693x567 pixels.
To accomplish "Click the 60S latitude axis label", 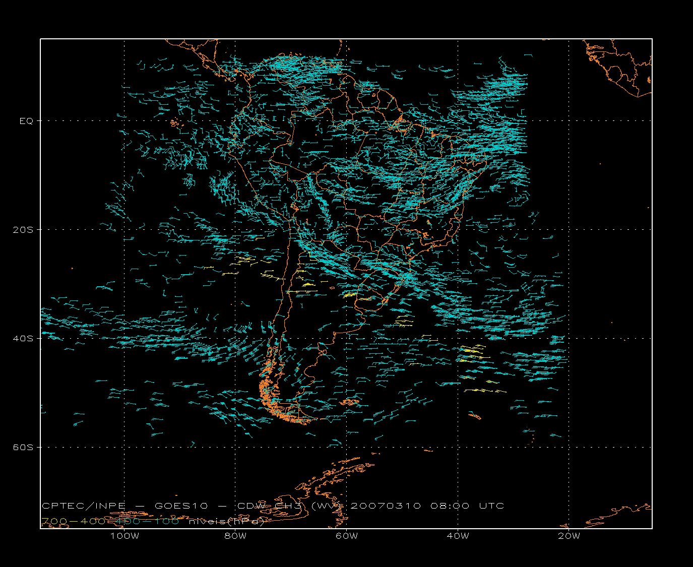I will click(23, 447).
